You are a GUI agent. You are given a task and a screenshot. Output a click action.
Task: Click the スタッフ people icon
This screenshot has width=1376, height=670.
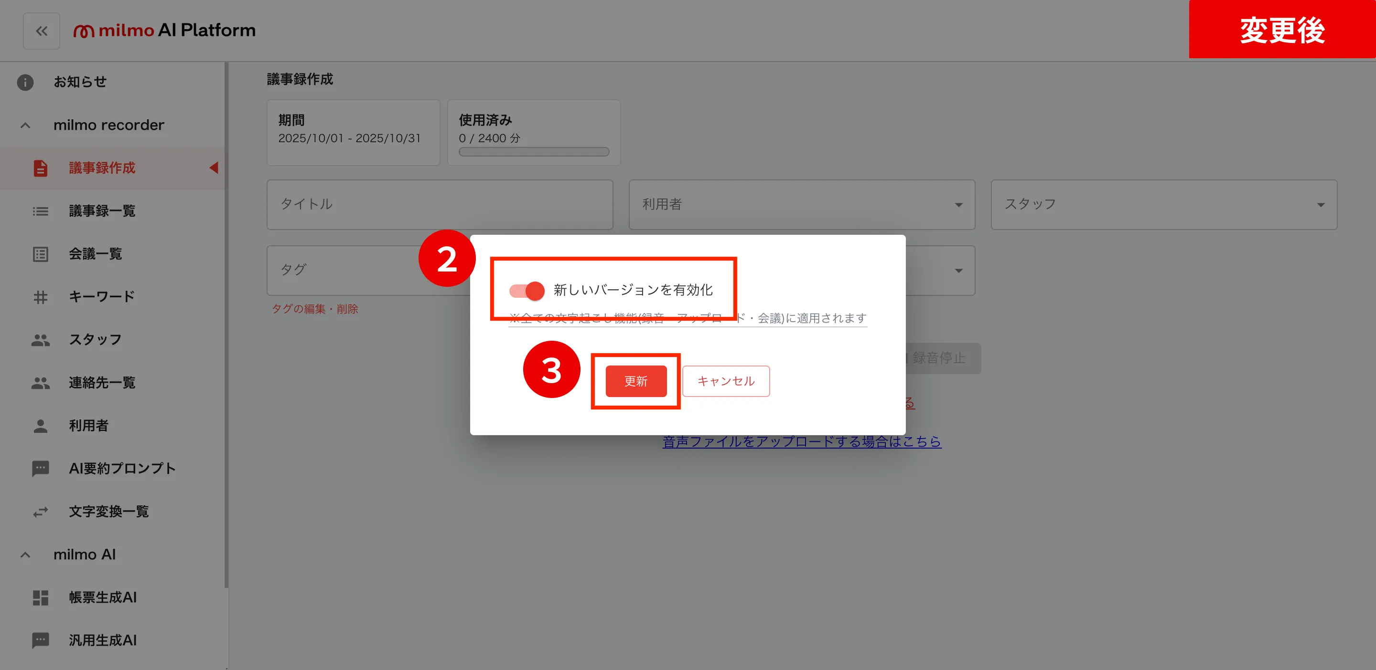tap(41, 340)
